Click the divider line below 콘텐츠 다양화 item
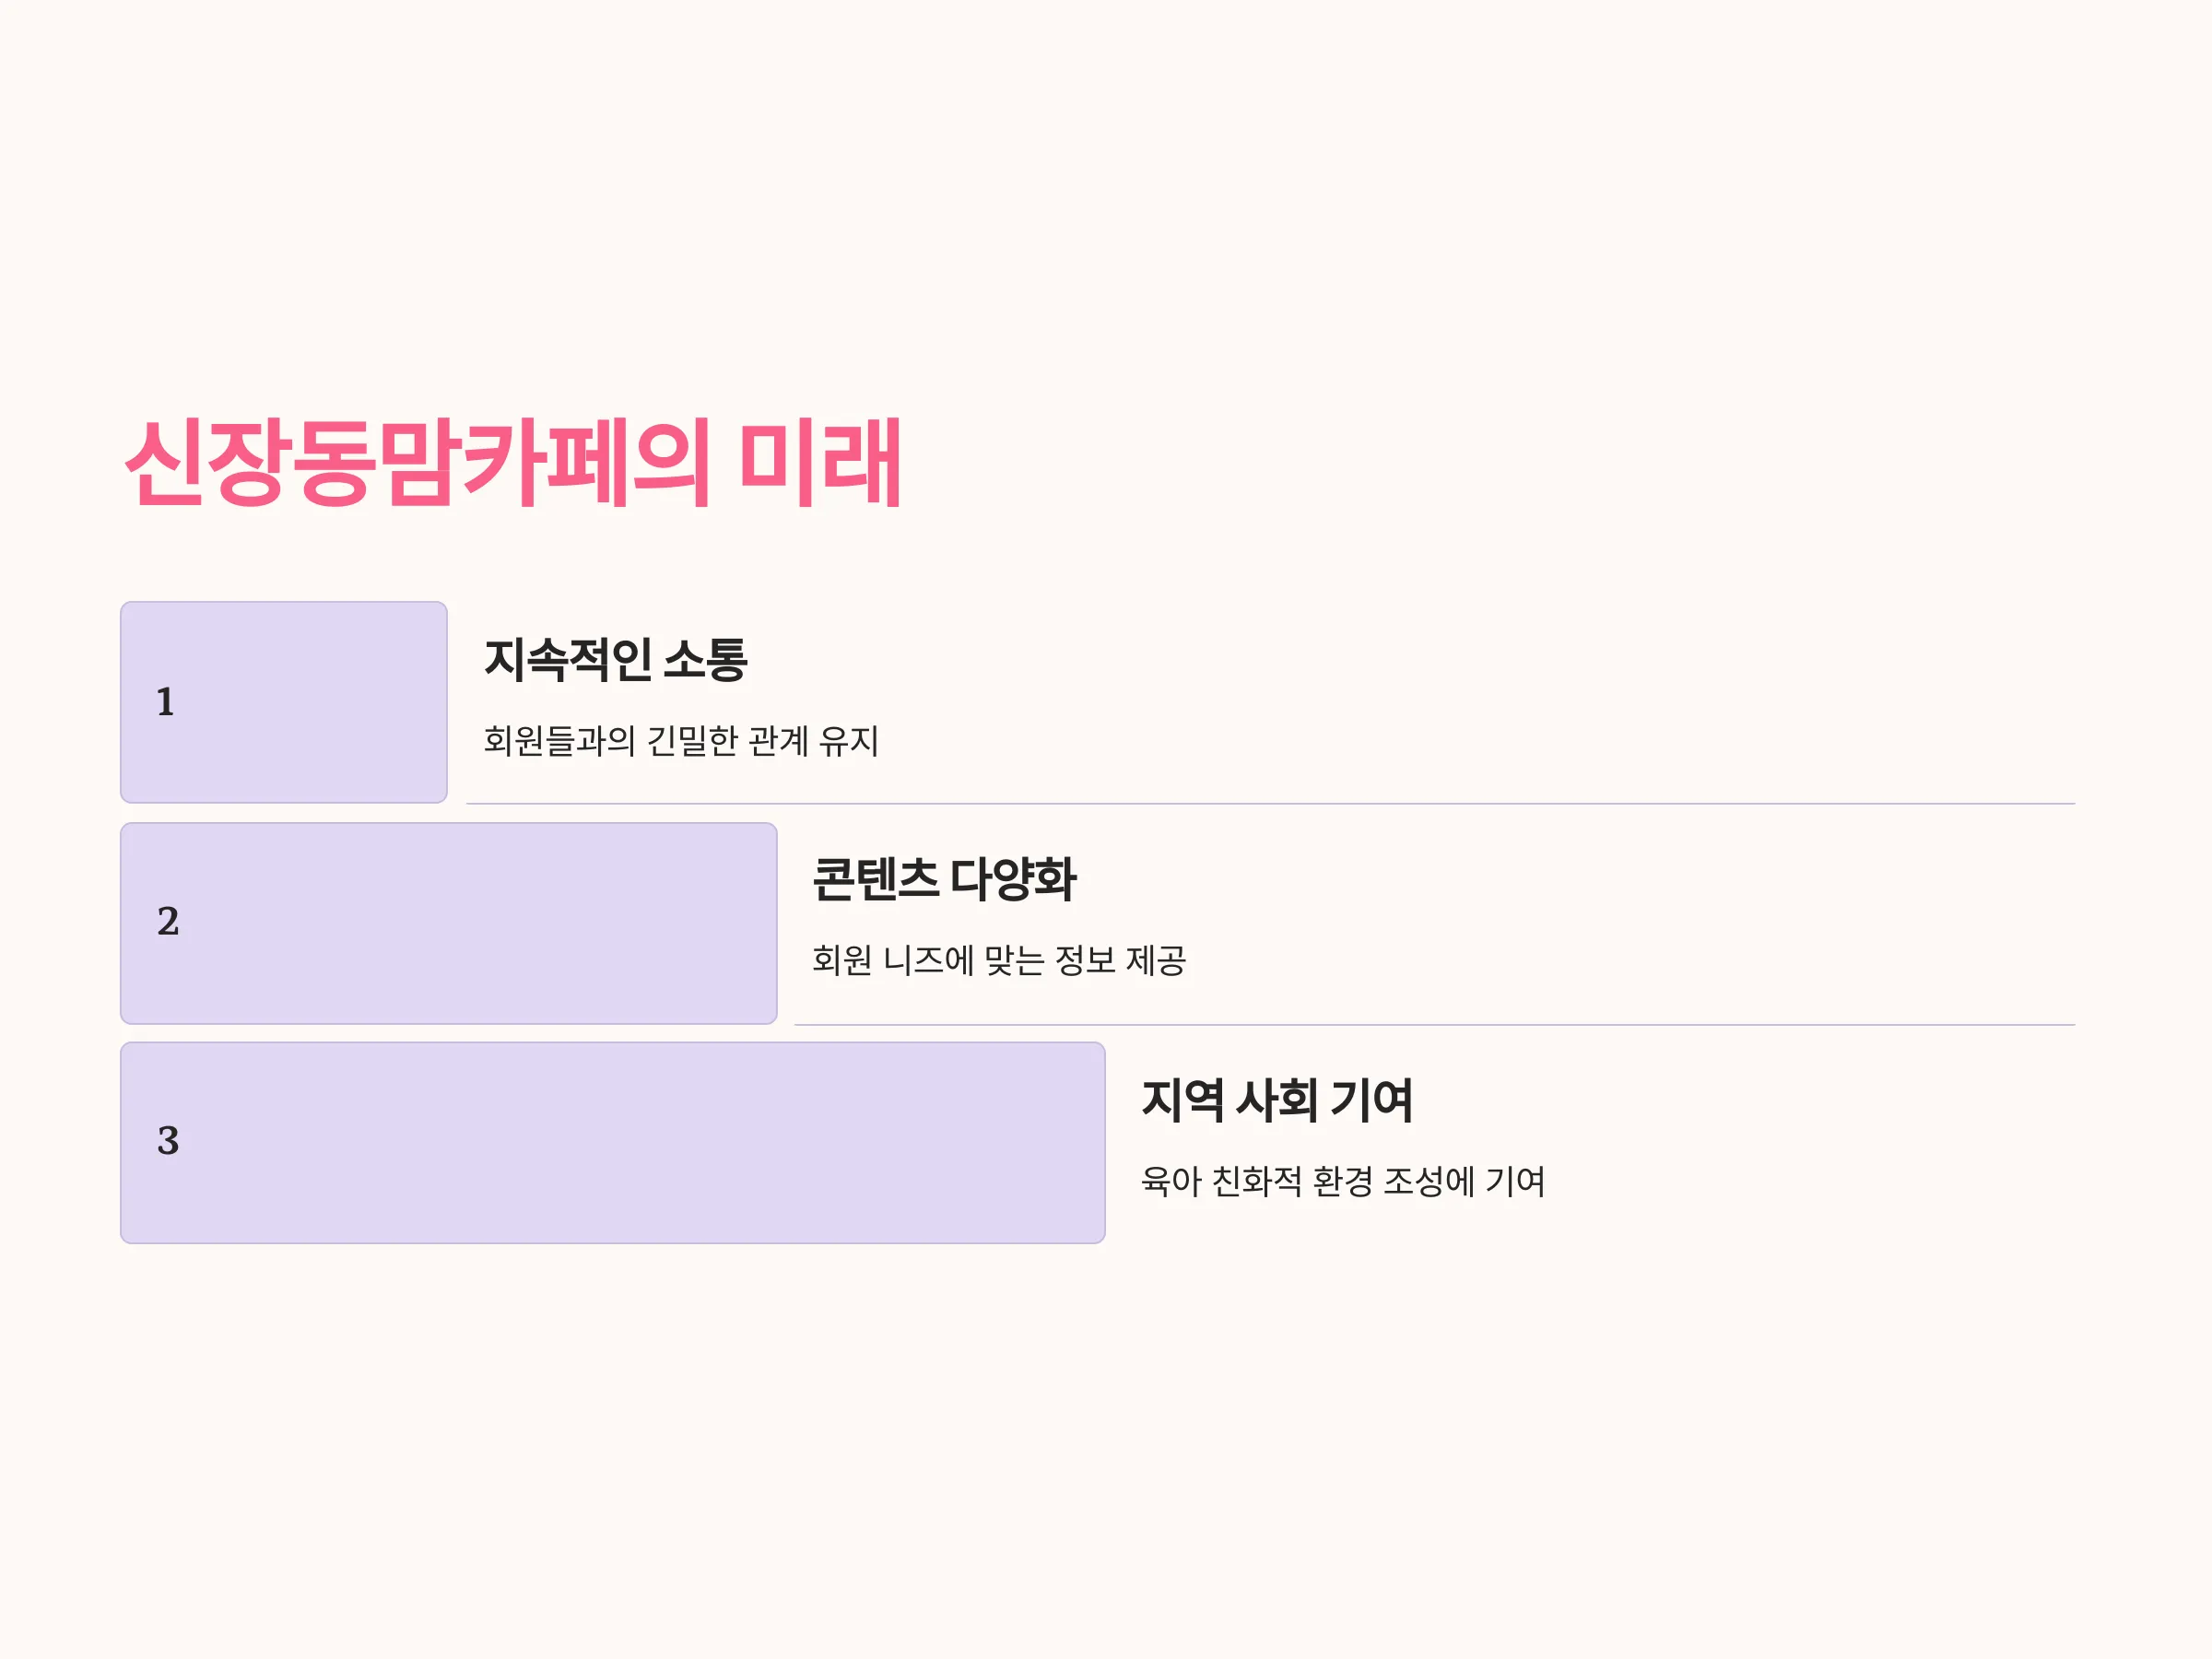The height and width of the screenshot is (1659, 2212). (x=1434, y=1024)
